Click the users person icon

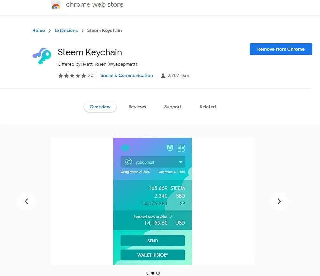pyautogui.click(x=163, y=76)
